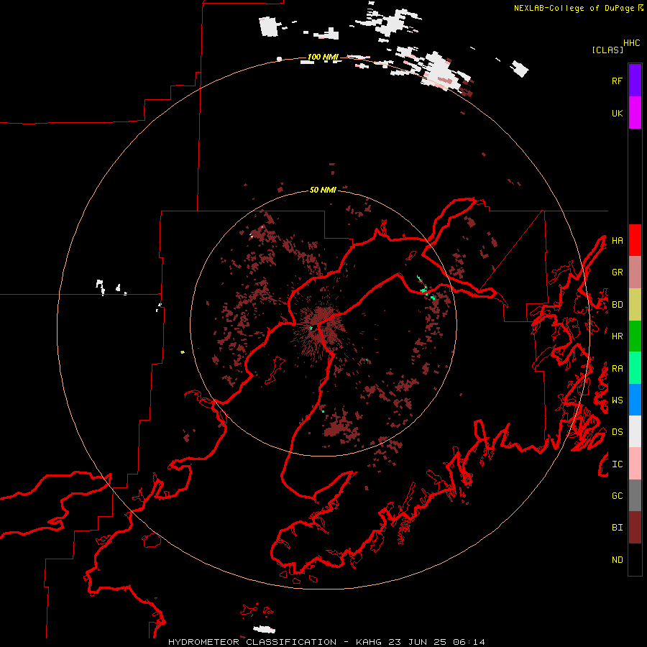Click the IC light-pink legend swatch
Screen dimensions: 647x647
pos(635,464)
